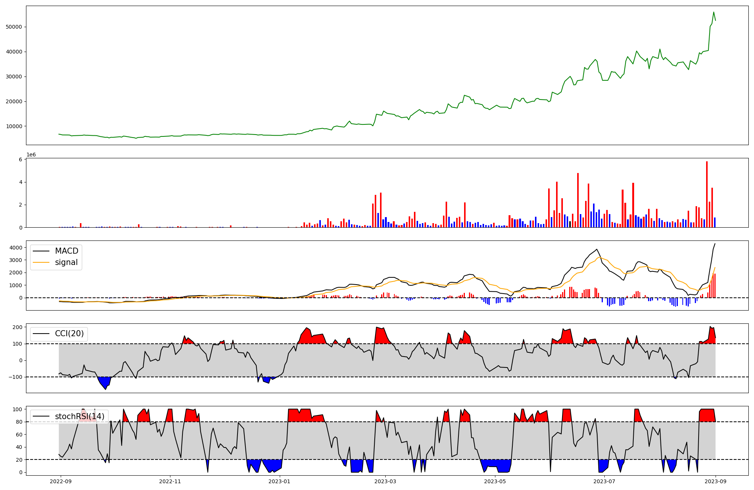Click the 1e6 volume exponent label

tap(31, 155)
